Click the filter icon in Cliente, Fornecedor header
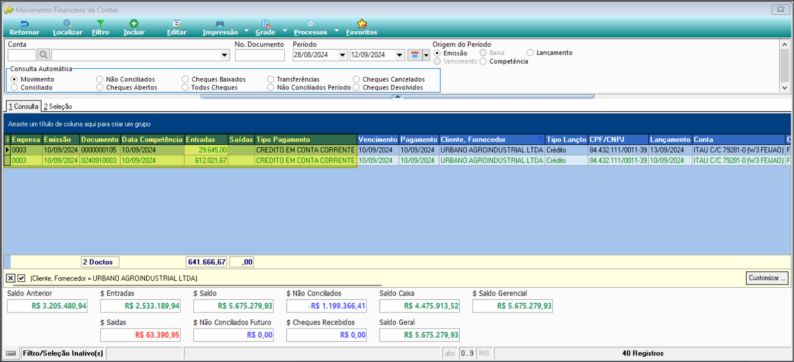This screenshot has height=362, width=794. click(540, 139)
